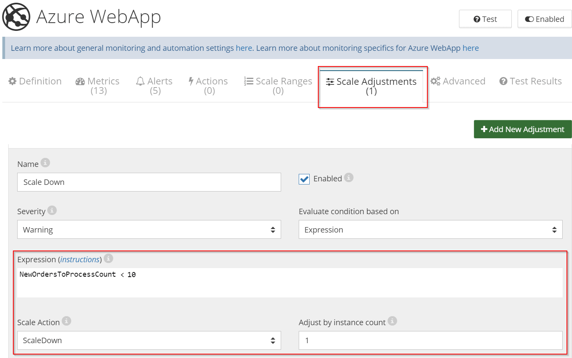The height and width of the screenshot is (358, 572).
Task: Click the Test button
Action: click(x=485, y=19)
